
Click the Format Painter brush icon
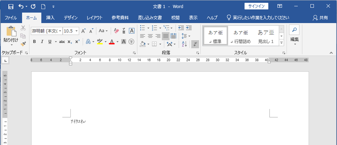coord(23,44)
